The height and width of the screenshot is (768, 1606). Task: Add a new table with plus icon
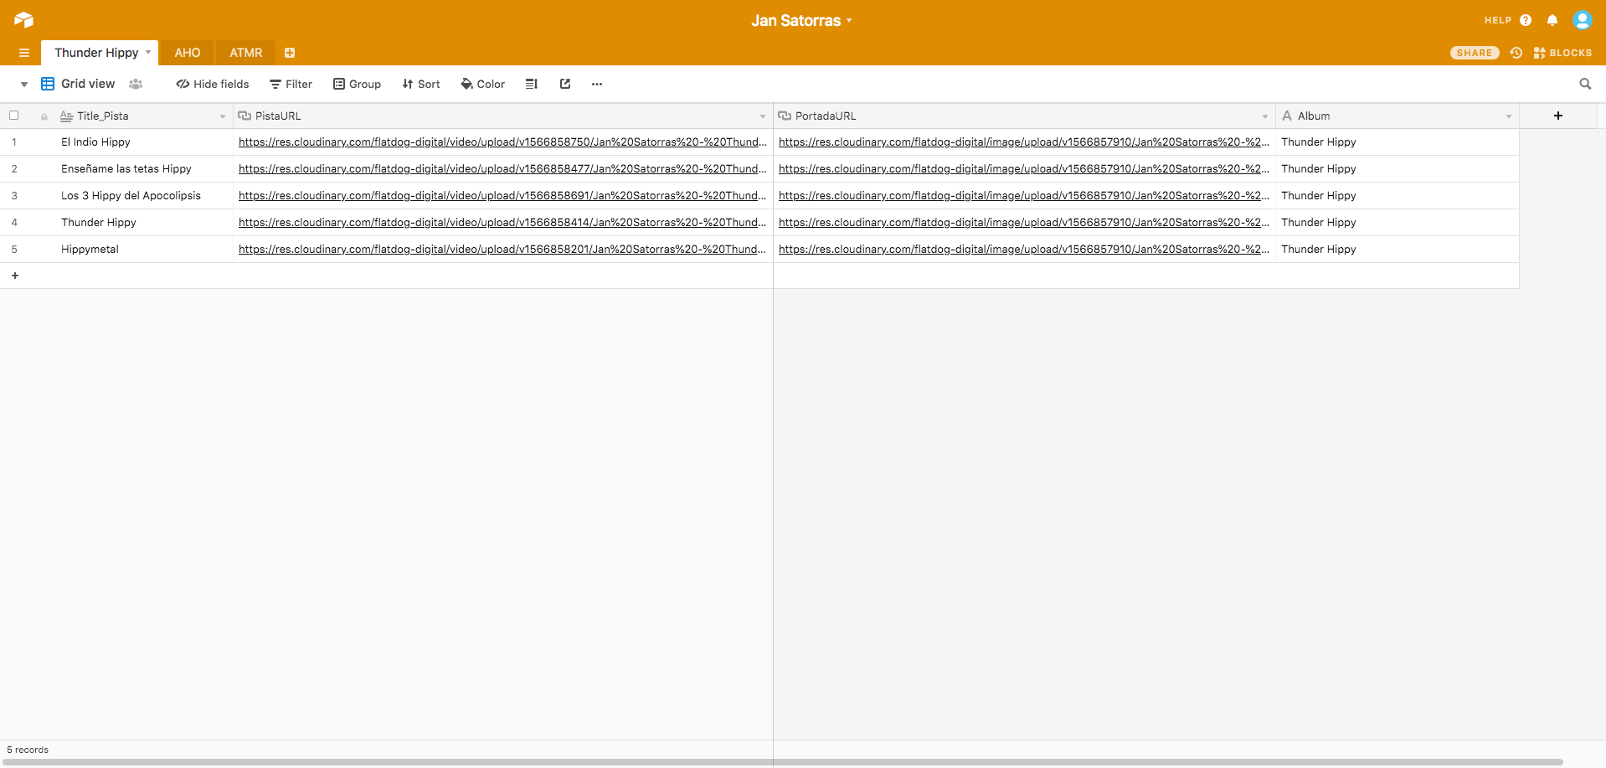click(290, 53)
